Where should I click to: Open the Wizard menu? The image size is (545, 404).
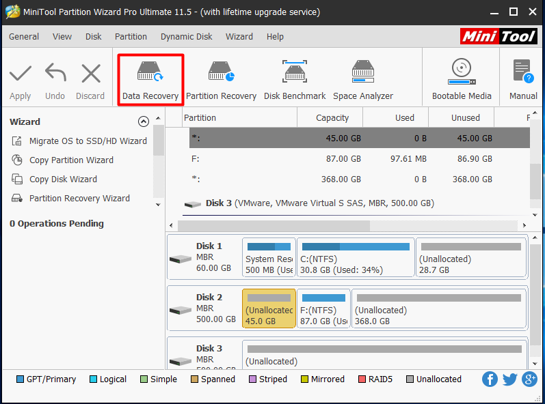pos(239,36)
